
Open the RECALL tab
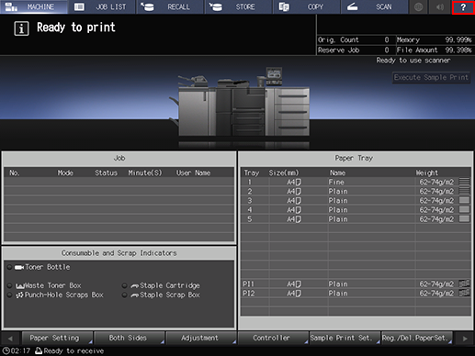170,7
